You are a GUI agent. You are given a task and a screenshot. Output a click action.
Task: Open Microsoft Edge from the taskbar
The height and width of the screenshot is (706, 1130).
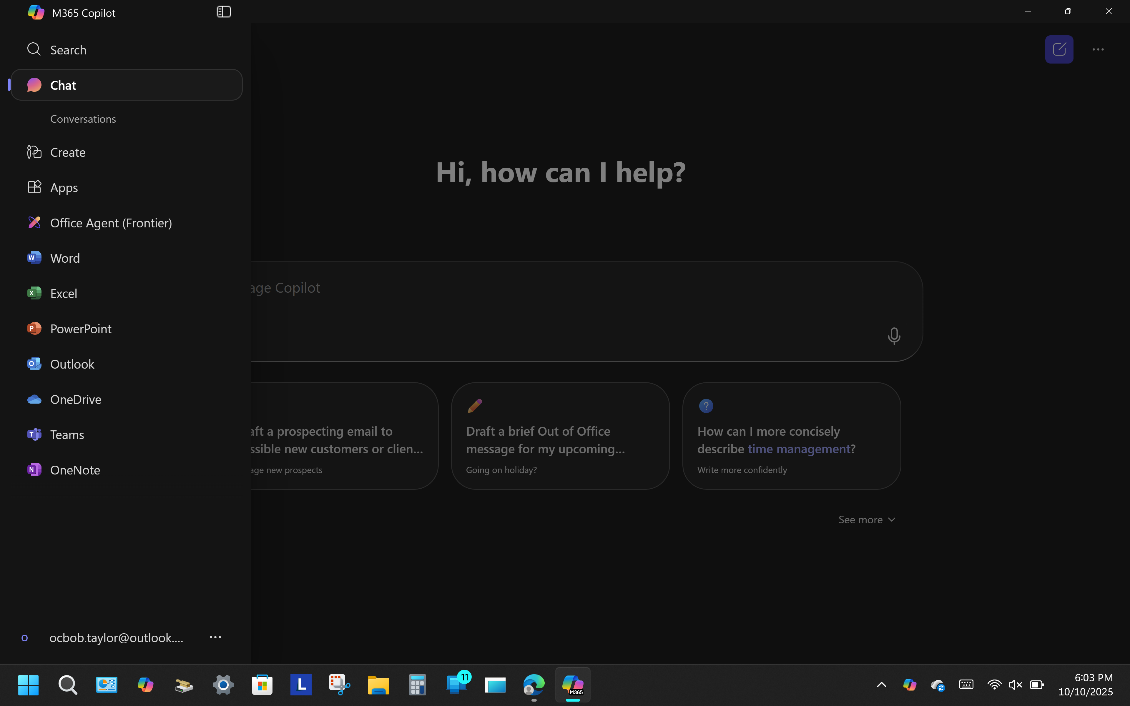tap(534, 685)
